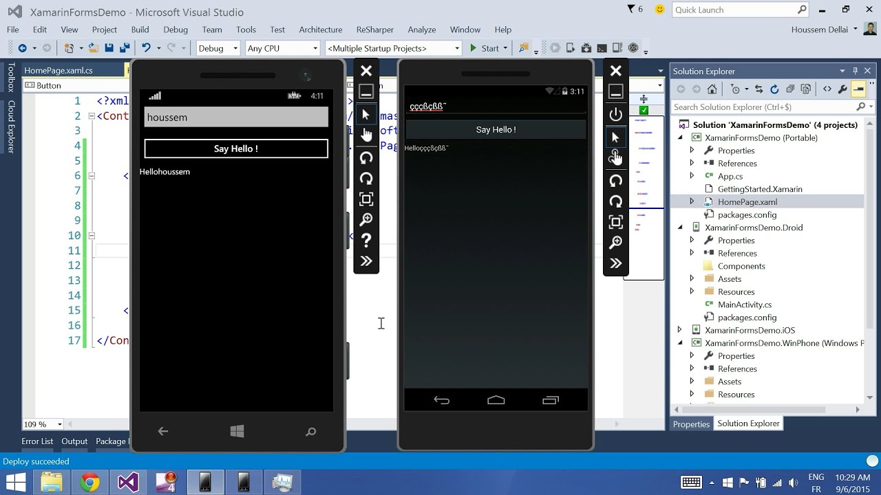Image resolution: width=881 pixels, height=495 pixels.
Task: Open the Debug configuration dropdown
Action: tap(218, 48)
